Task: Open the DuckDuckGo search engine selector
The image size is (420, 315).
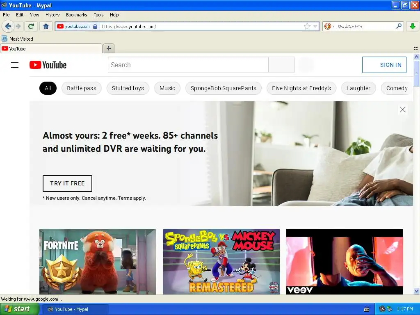Action: (329, 26)
